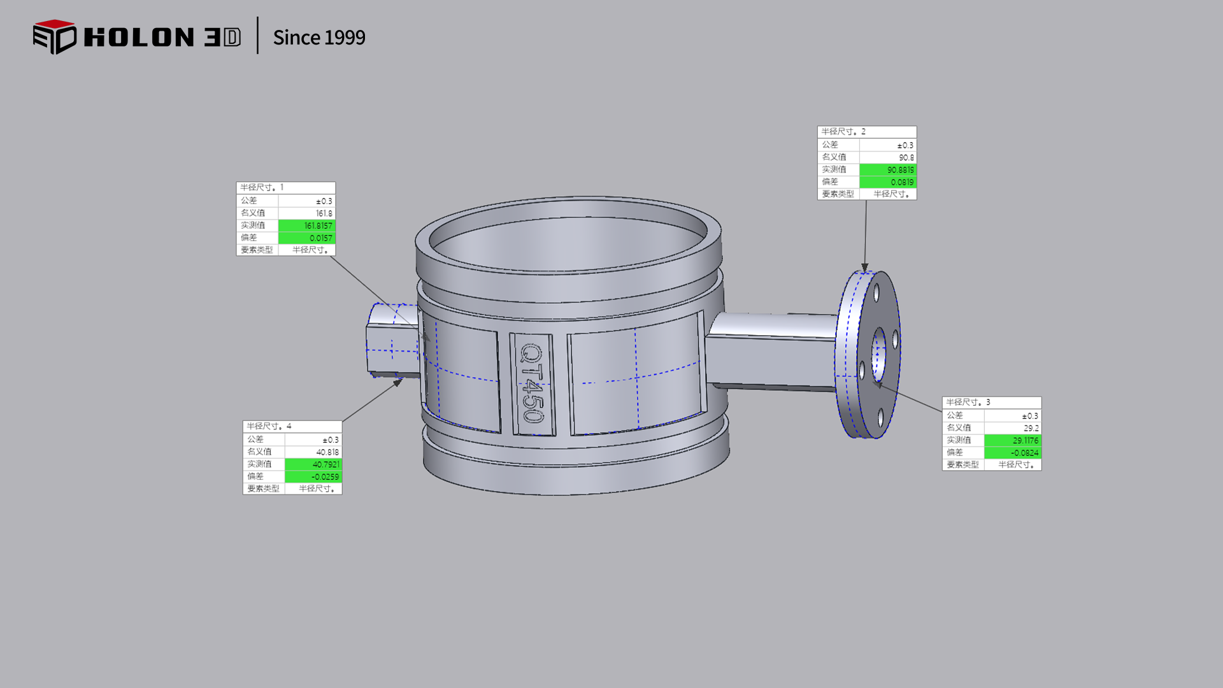Viewport: 1223px width, 688px height.
Task: Click the Holon 3D cube logo icon
Action: tap(54, 37)
